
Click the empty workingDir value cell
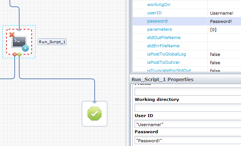click(224, 5)
